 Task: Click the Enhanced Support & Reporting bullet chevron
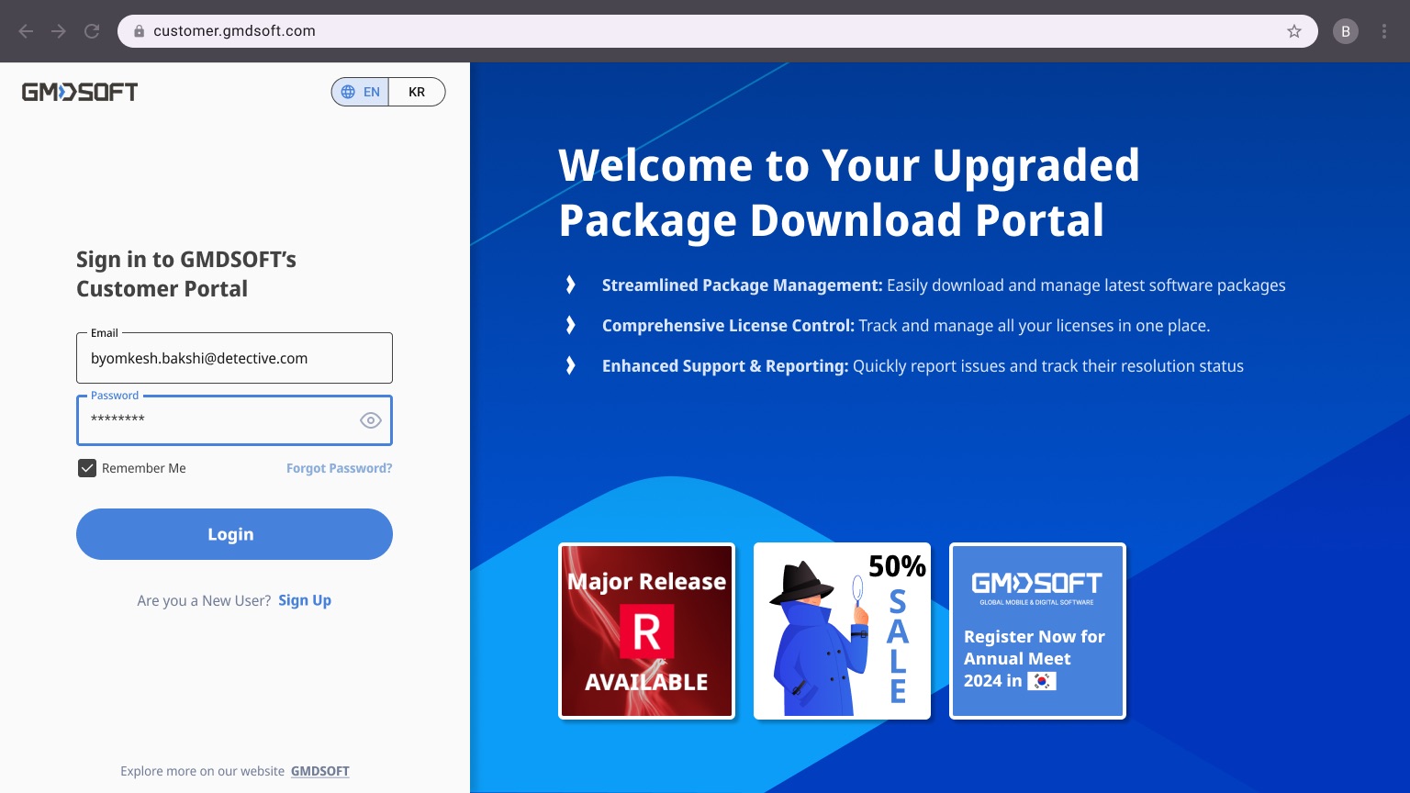coord(571,365)
